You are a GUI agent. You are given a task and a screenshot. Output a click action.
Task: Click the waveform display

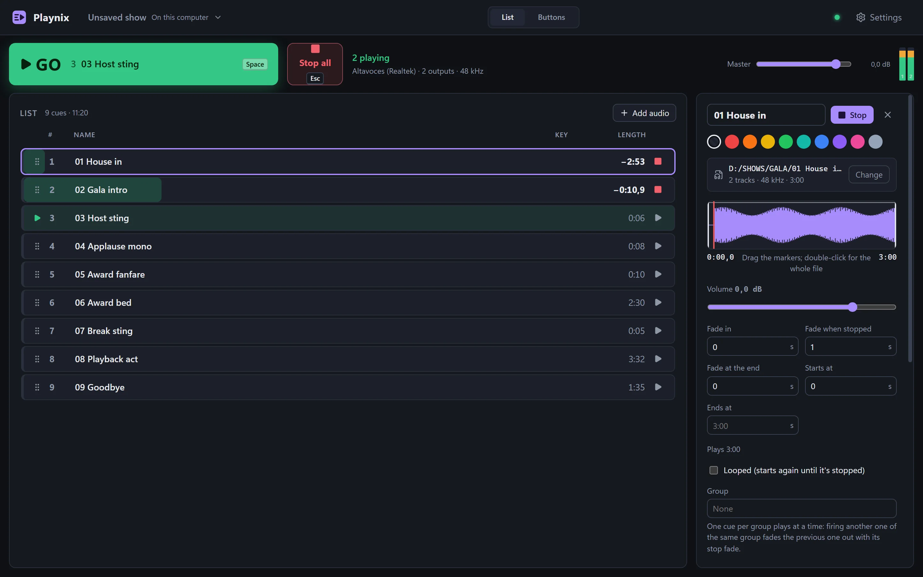coord(801,225)
